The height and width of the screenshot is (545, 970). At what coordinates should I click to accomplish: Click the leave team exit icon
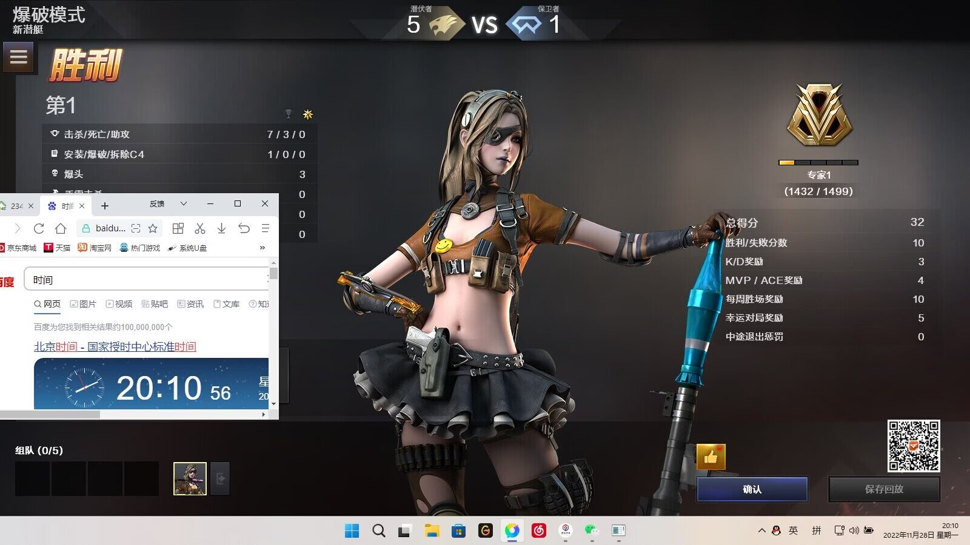tap(221, 478)
